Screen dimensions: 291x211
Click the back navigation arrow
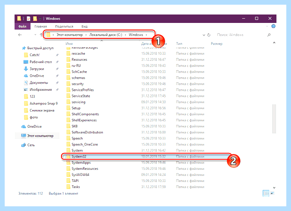20,35
